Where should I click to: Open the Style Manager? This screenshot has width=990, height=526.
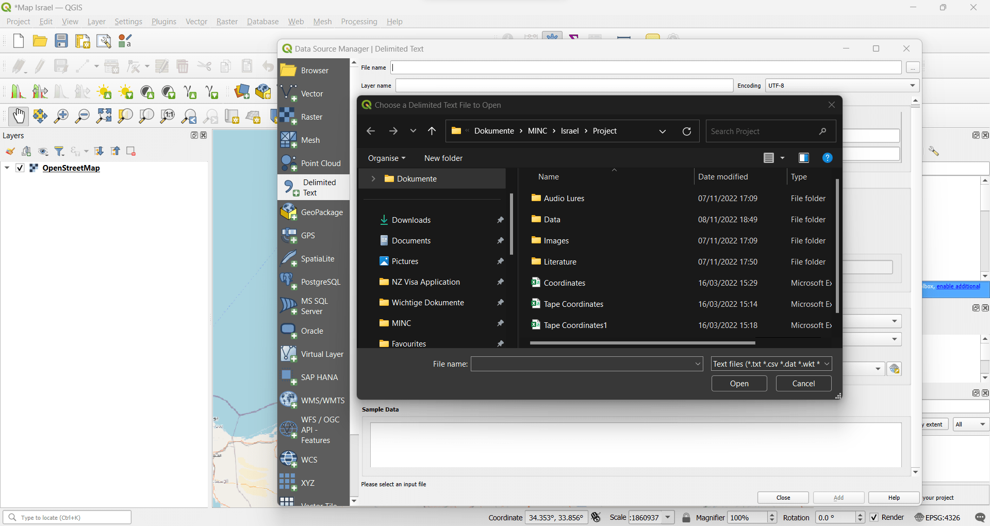coord(124,41)
